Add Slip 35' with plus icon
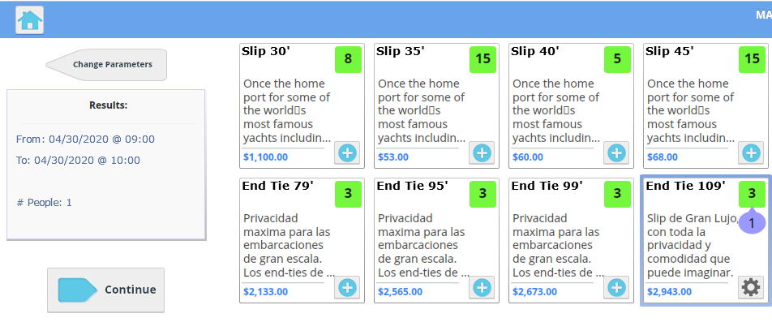The height and width of the screenshot is (335, 772). tap(482, 153)
